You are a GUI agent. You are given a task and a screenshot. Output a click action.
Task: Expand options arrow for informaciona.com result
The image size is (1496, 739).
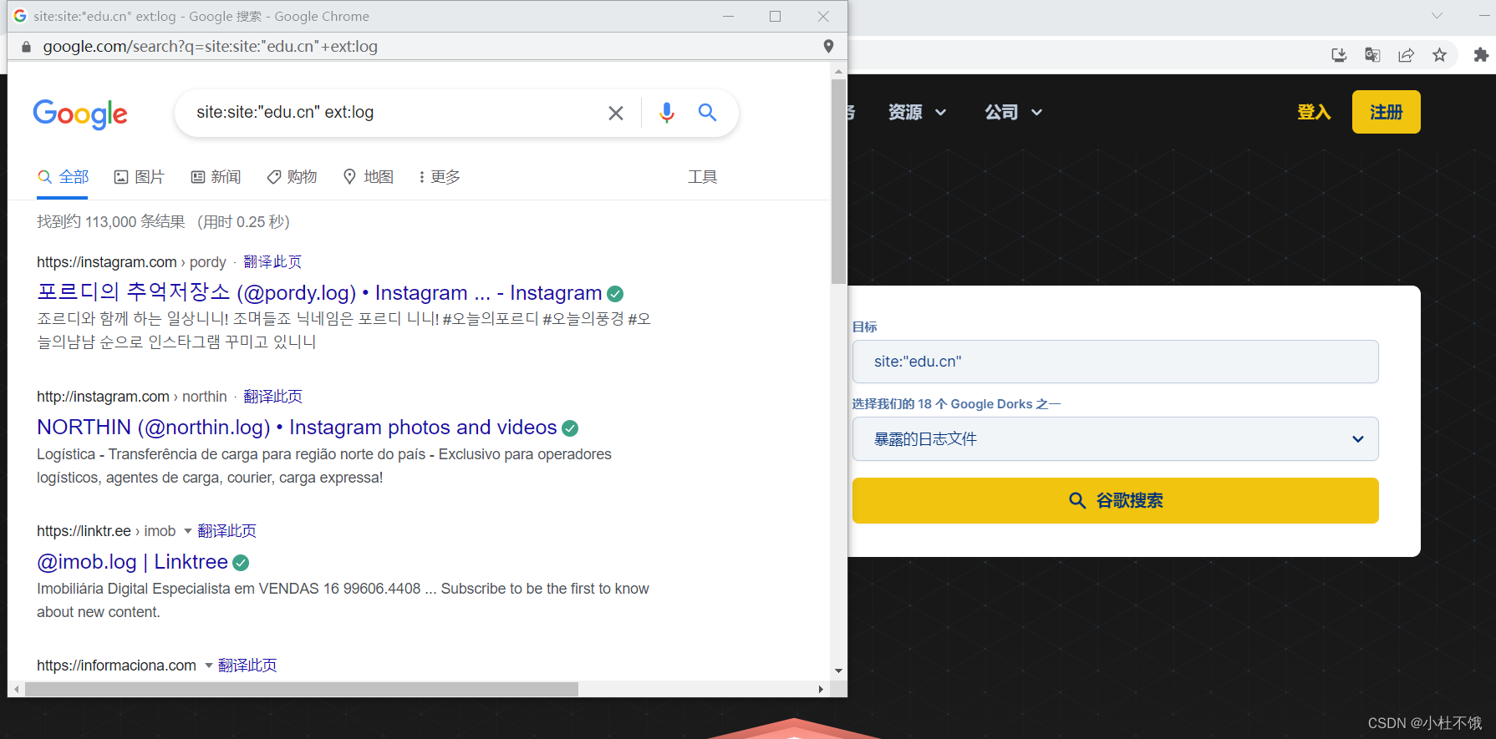click(208, 666)
